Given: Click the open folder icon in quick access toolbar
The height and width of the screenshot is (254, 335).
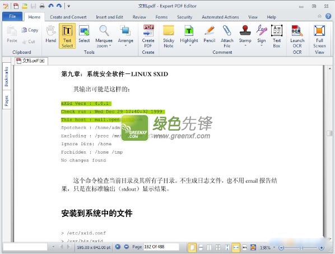Looking at the screenshot, I should click(25, 6).
